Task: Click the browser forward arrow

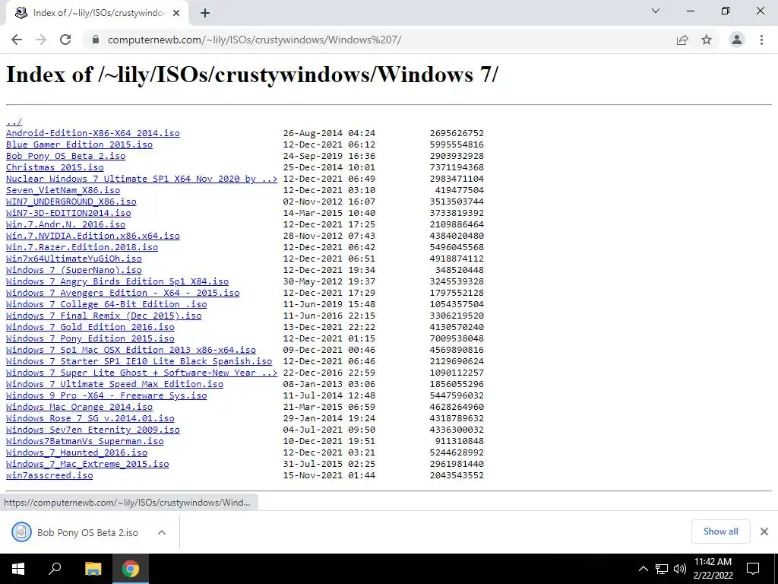Action: 41,40
